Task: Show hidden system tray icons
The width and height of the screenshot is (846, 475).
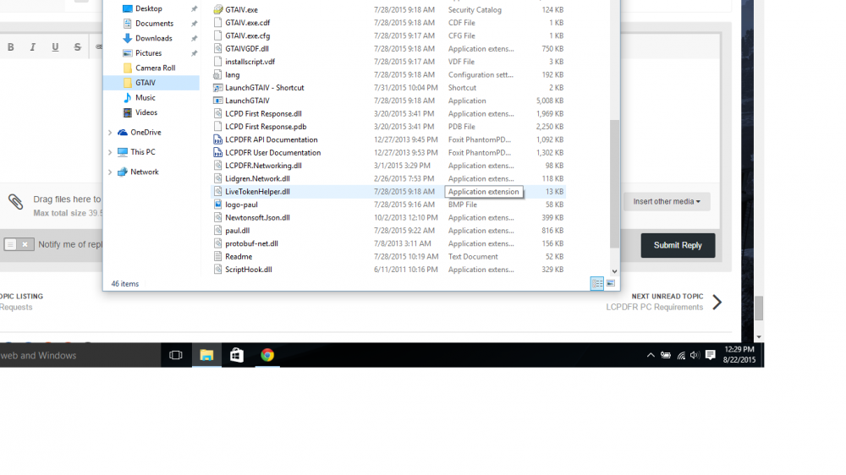Action: click(x=651, y=355)
